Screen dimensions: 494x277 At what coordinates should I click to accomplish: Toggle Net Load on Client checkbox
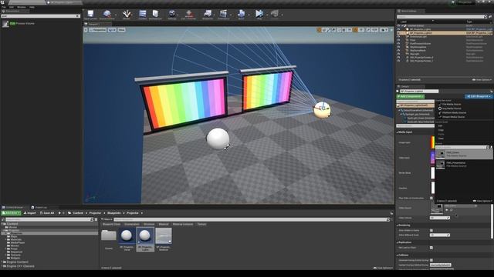[431, 248]
